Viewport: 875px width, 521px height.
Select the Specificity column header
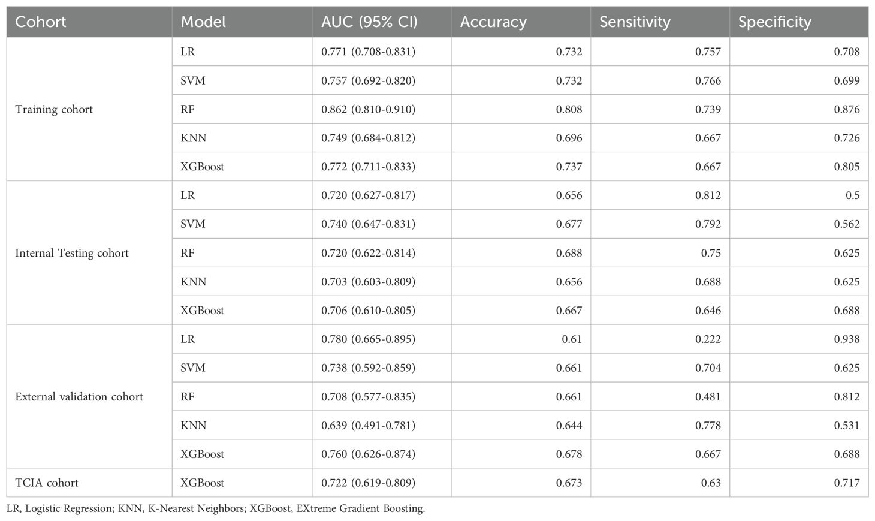point(799,22)
